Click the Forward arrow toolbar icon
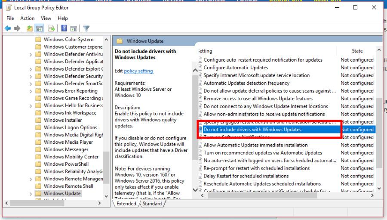Screen dimensions: 387x220 coord(17,28)
